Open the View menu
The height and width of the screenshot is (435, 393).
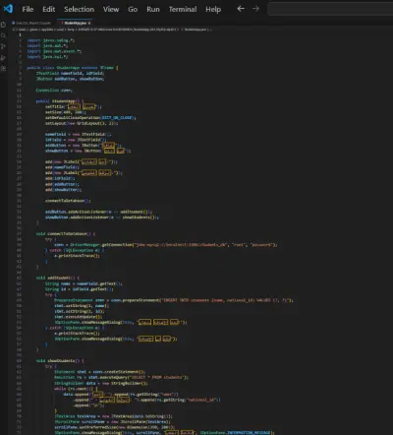pos(111,9)
